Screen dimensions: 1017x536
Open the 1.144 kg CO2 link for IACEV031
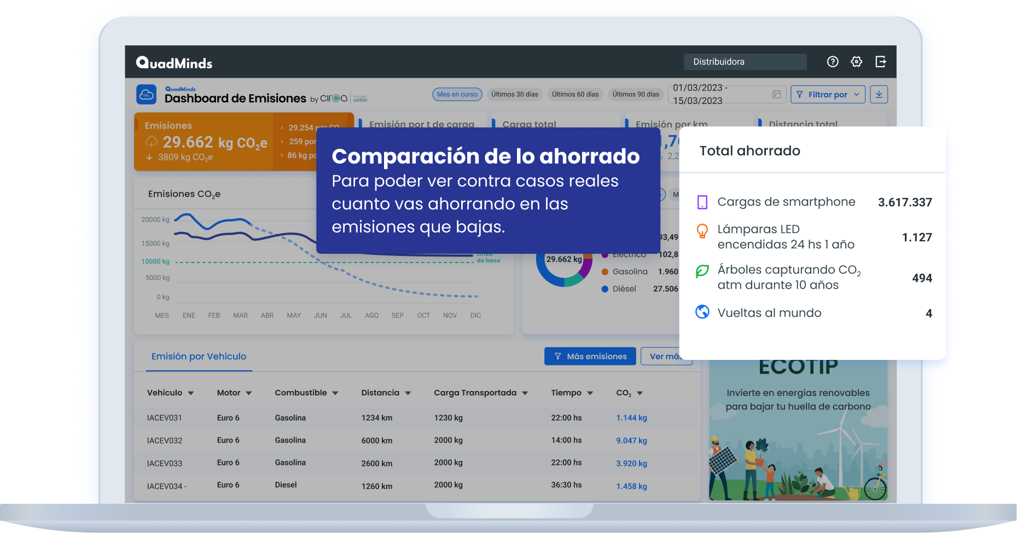[x=631, y=418]
